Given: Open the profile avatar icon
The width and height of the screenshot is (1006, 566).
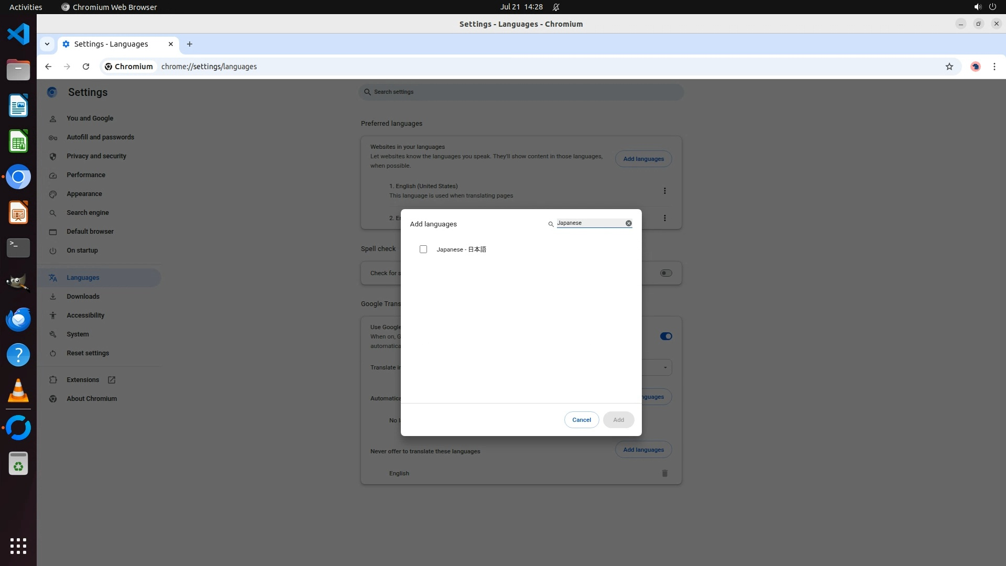Looking at the screenshot, I should coord(975,67).
